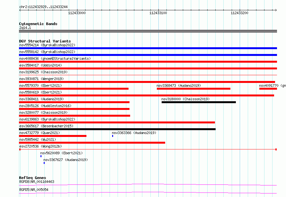Select the red bar under nsv3368473

pos(193,89)
